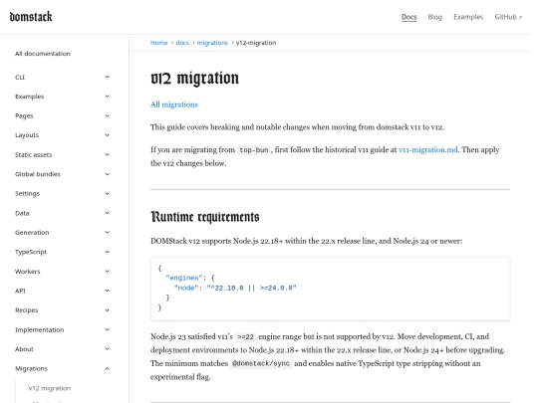Open the Examples top nav item

point(468,17)
